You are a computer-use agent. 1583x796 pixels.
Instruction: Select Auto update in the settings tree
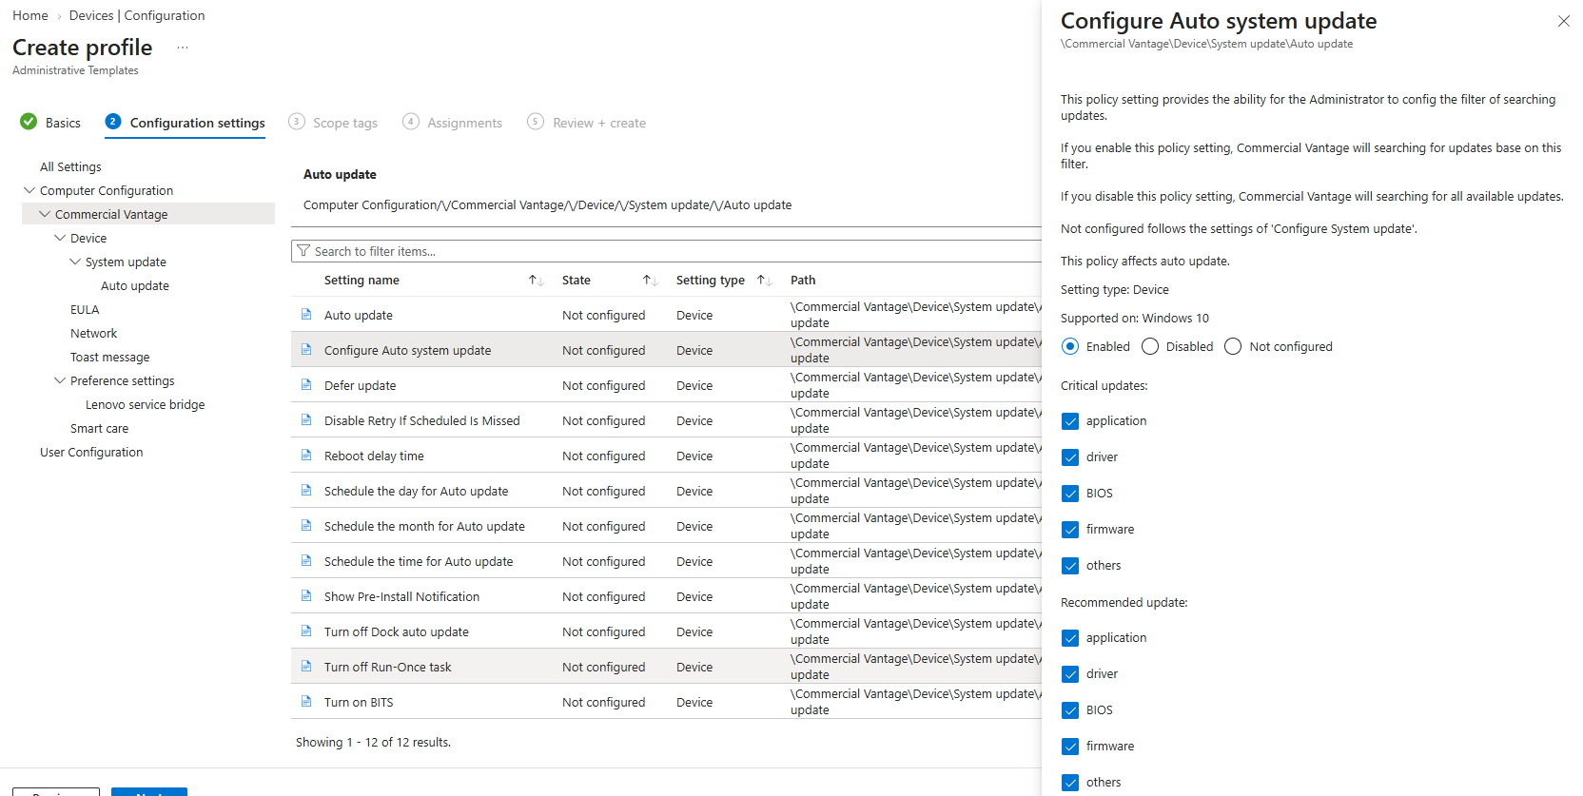click(135, 285)
